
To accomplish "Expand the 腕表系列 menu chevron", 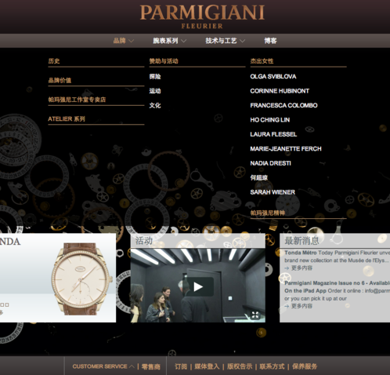I will (184, 41).
